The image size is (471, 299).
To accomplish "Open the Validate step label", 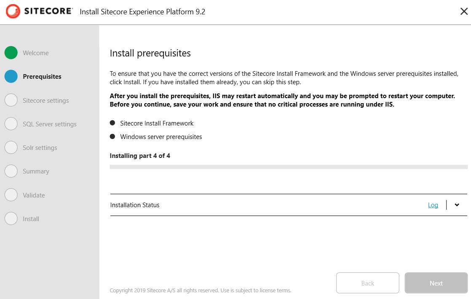I will coord(34,195).
